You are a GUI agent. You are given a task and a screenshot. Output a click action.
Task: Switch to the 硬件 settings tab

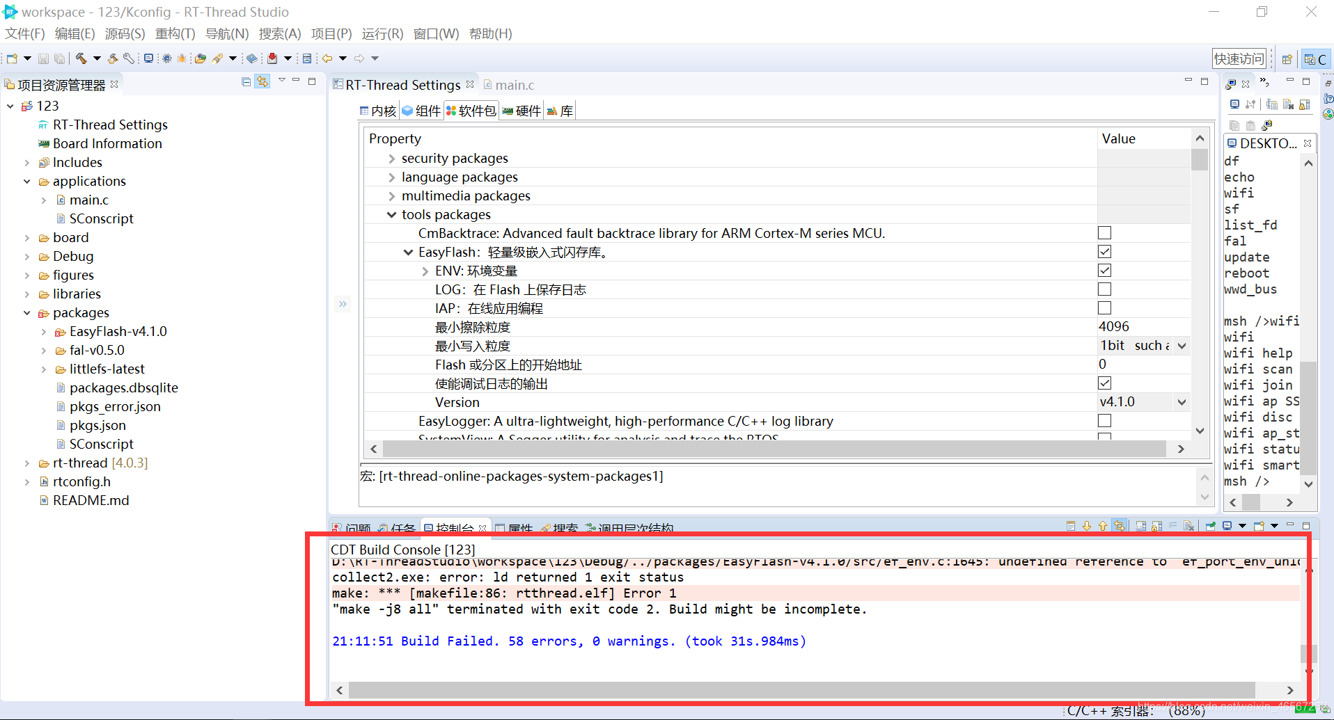(x=521, y=111)
